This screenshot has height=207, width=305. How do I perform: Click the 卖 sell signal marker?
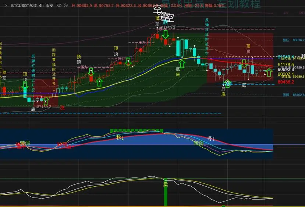166,184
